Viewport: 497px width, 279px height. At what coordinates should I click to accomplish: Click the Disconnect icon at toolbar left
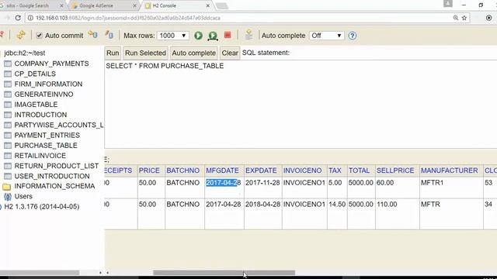tap(2, 35)
